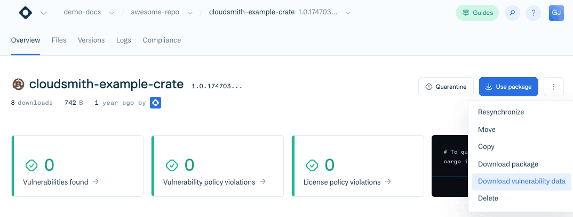Click the Rust cargo package icon
The width and height of the screenshot is (573, 217).
(18, 85)
